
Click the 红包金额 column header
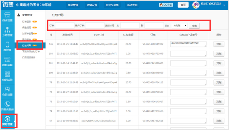click(128, 35)
